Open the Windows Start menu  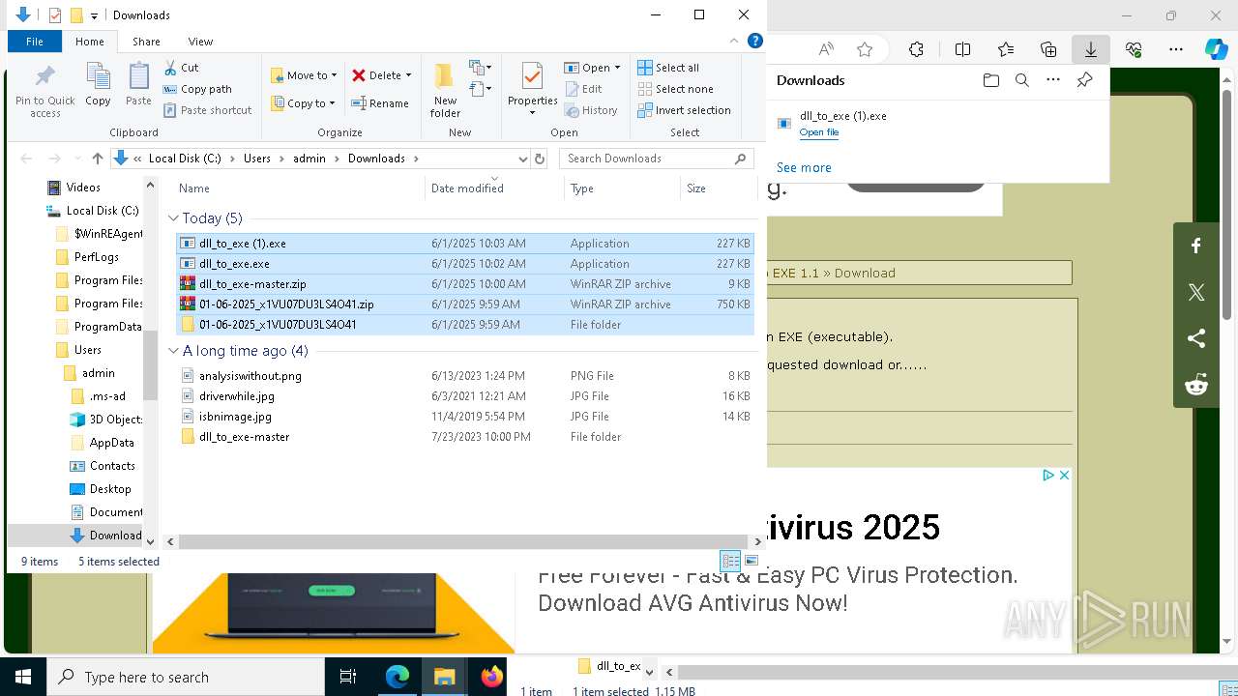click(x=23, y=677)
